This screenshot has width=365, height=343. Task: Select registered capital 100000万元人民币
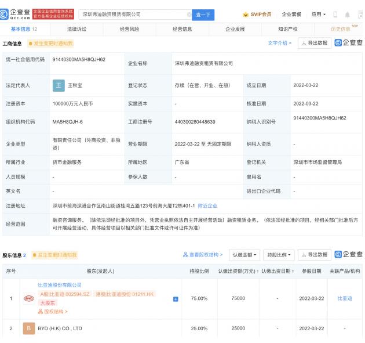(72, 103)
